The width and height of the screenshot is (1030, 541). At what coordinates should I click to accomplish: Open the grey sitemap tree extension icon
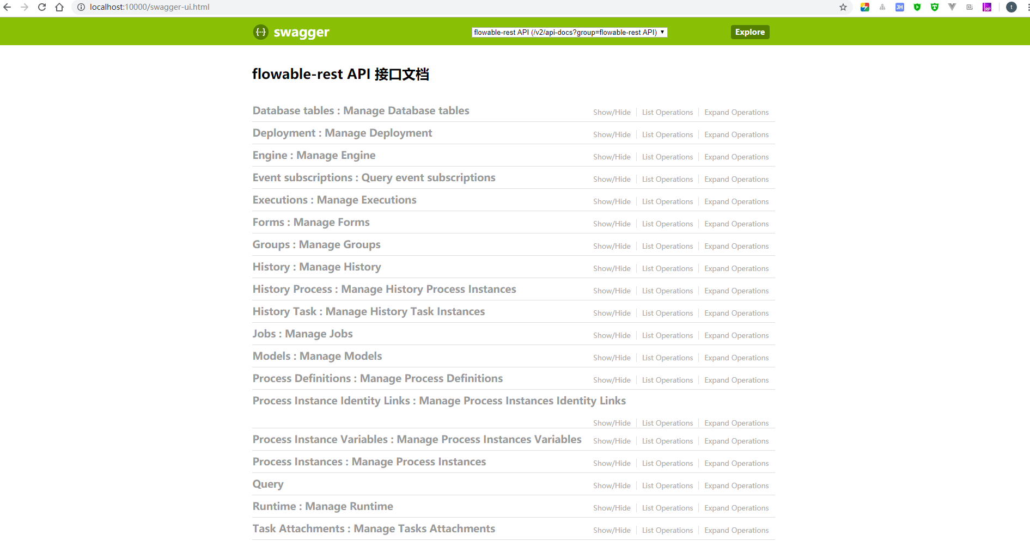pos(882,7)
